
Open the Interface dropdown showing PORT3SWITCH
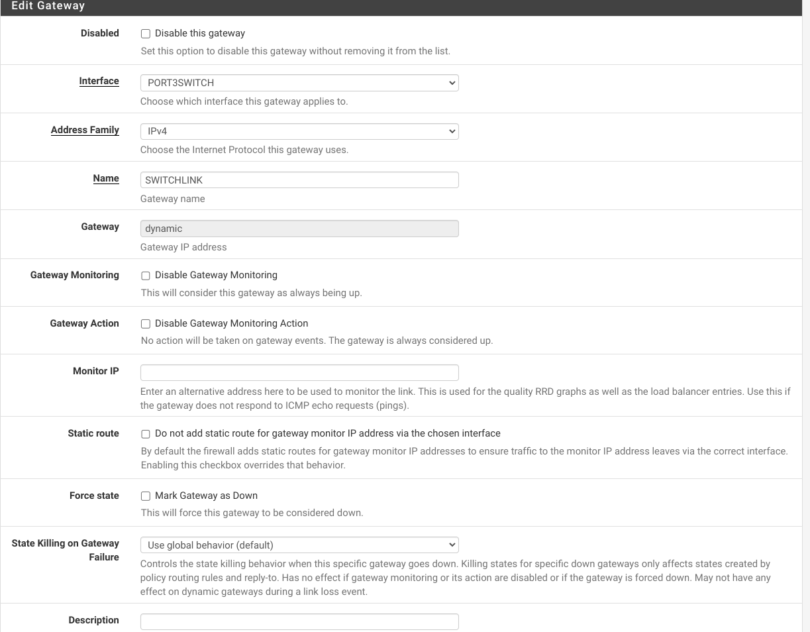click(299, 83)
